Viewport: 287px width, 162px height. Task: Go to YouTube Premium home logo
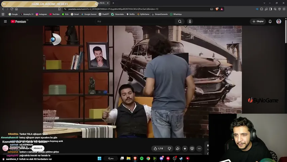click(19, 22)
